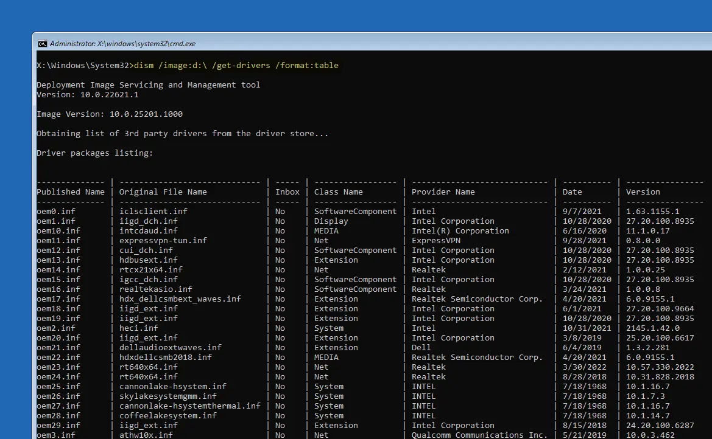Click the version 10.1.7.3

coord(645,396)
